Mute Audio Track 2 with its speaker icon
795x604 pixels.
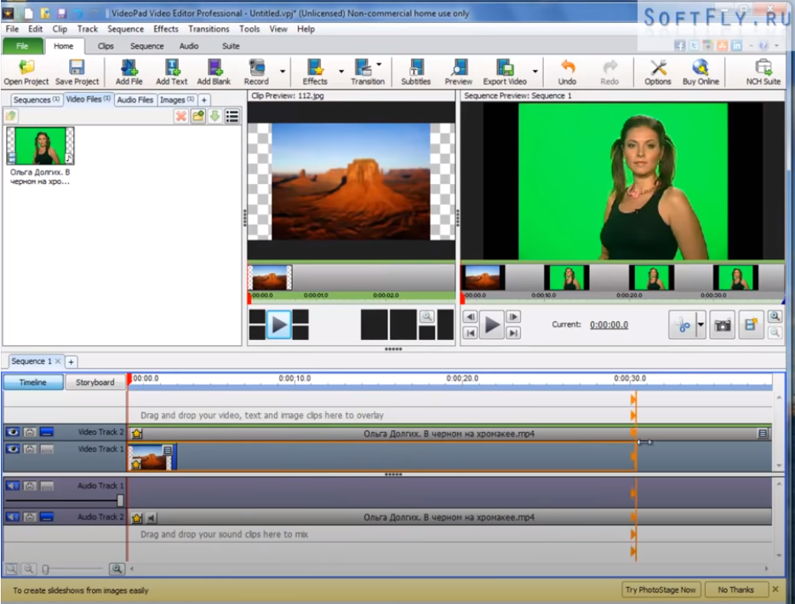point(13,517)
